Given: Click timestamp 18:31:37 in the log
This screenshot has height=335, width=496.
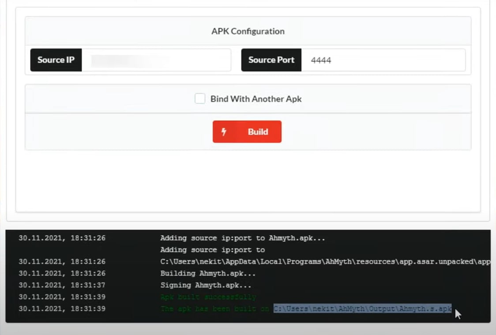Looking at the screenshot, I should tap(88, 285).
